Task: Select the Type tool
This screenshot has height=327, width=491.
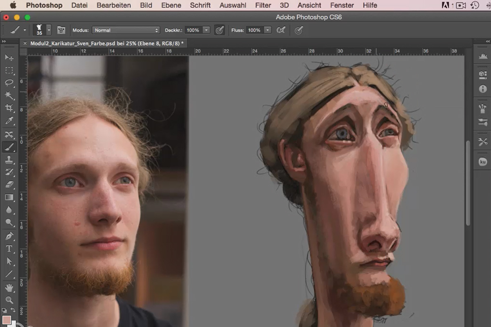Action: (x=9, y=249)
